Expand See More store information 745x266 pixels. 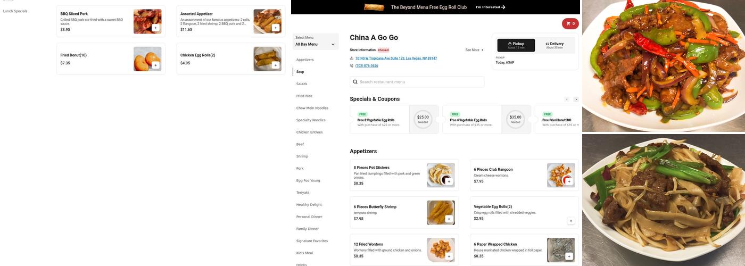tap(474, 50)
